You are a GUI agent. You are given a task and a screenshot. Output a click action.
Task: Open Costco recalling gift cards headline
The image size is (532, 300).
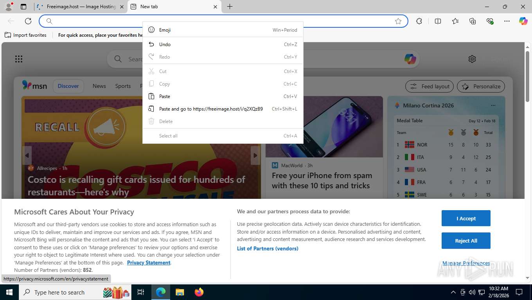137,186
